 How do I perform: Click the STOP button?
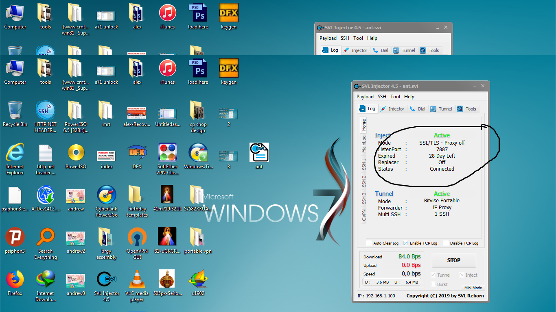pyautogui.click(x=454, y=260)
